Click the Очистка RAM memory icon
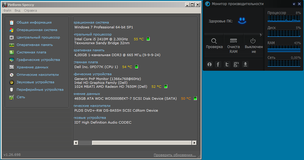Viewport: 304px width, 160px height. click(x=234, y=41)
